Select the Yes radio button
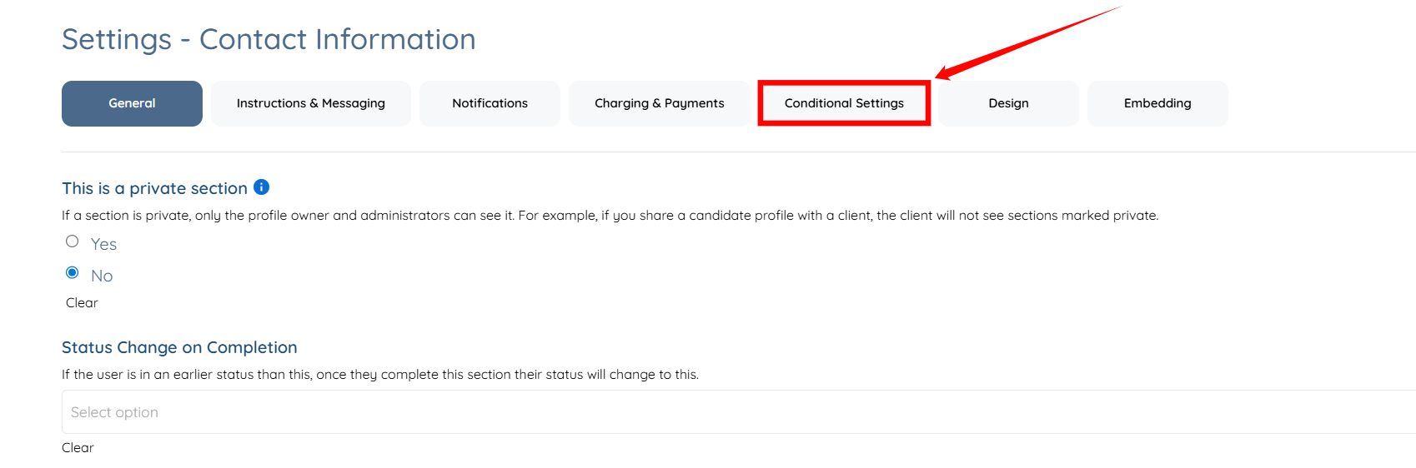Image resolution: width=1416 pixels, height=468 pixels. (73, 241)
